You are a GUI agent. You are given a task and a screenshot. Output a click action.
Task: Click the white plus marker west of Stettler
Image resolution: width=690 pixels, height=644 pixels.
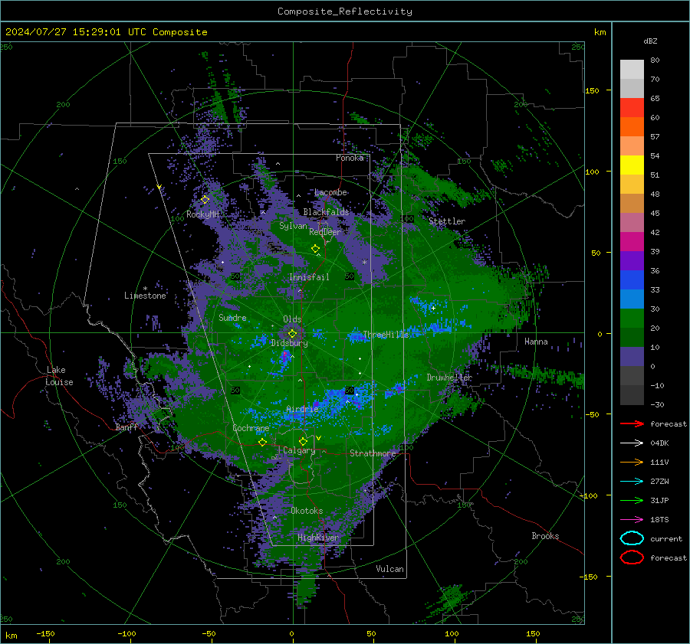(x=433, y=308)
